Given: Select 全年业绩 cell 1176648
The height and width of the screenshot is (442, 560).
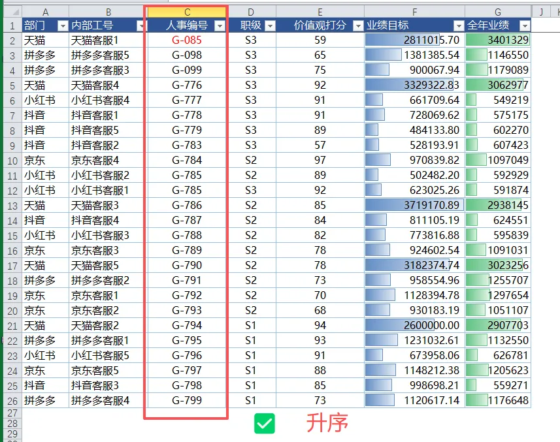Looking at the screenshot, I should (x=498, y=400).
